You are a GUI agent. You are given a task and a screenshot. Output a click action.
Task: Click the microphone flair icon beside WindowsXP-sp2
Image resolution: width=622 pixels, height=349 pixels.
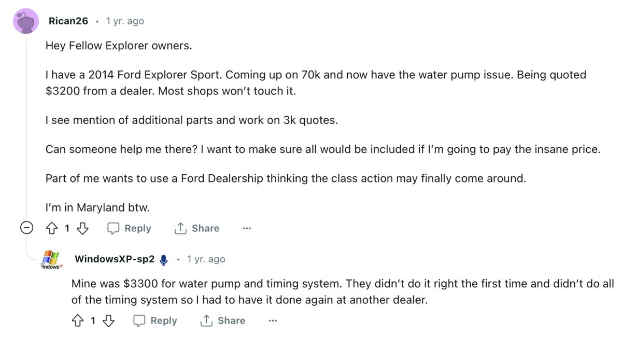[x=164, y=260]
